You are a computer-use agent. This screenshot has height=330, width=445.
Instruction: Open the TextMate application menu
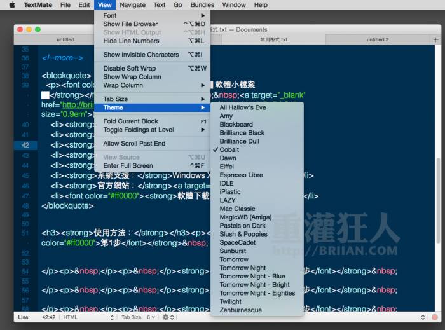pyautogui.click(x=38, y=5)
